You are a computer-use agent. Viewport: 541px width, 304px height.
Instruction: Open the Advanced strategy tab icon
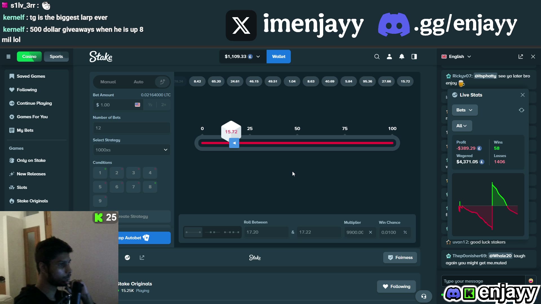[x=162, y=82]
